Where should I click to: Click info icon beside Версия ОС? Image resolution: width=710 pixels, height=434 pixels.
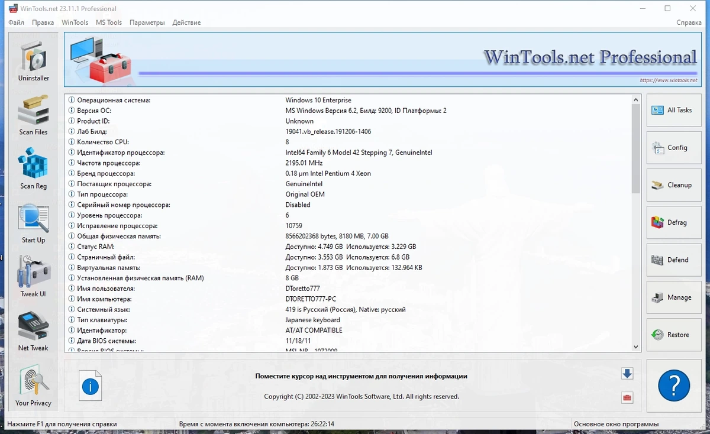[72, 111]
